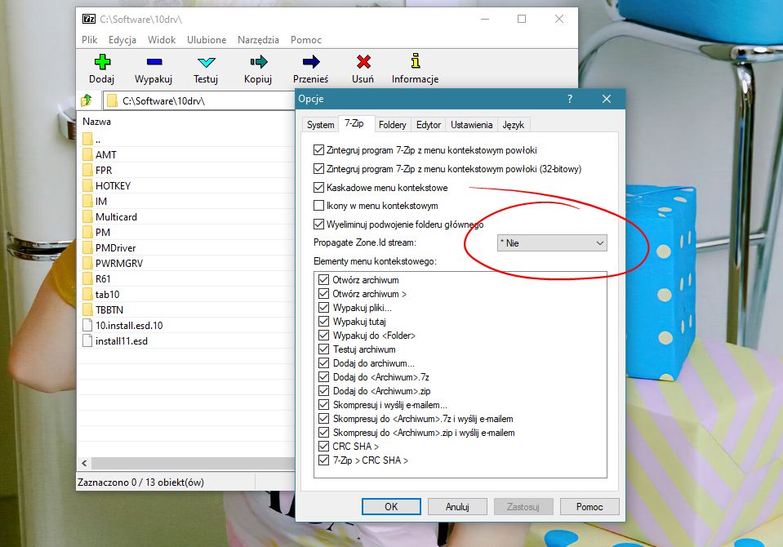Switch to the Język tab
The width and height of the screenshot is (783, 547).
(x=513, y=125)
